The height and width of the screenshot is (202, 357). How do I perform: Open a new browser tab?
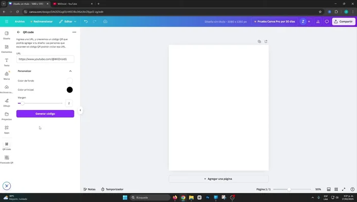pos(98,4)
